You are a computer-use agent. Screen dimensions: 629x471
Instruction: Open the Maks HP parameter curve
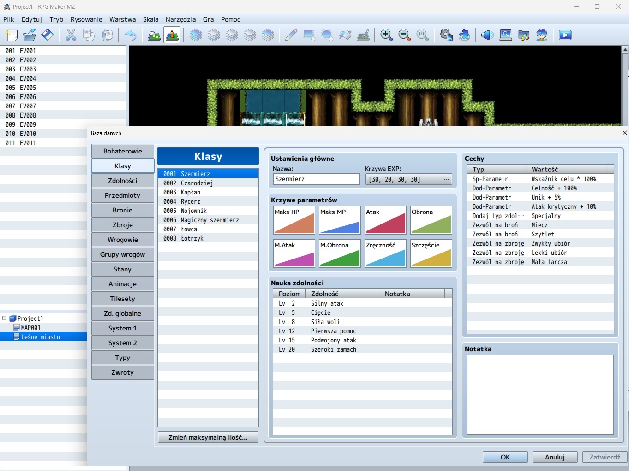point(294,220)
